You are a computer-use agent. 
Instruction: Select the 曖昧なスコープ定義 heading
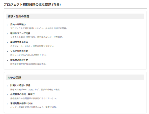(20, 33)
